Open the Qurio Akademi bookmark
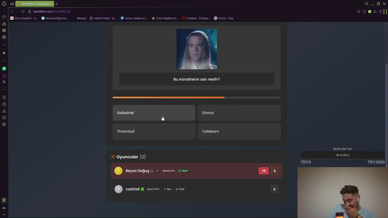Viewport: 388px width, 218px height. point(24,18)
